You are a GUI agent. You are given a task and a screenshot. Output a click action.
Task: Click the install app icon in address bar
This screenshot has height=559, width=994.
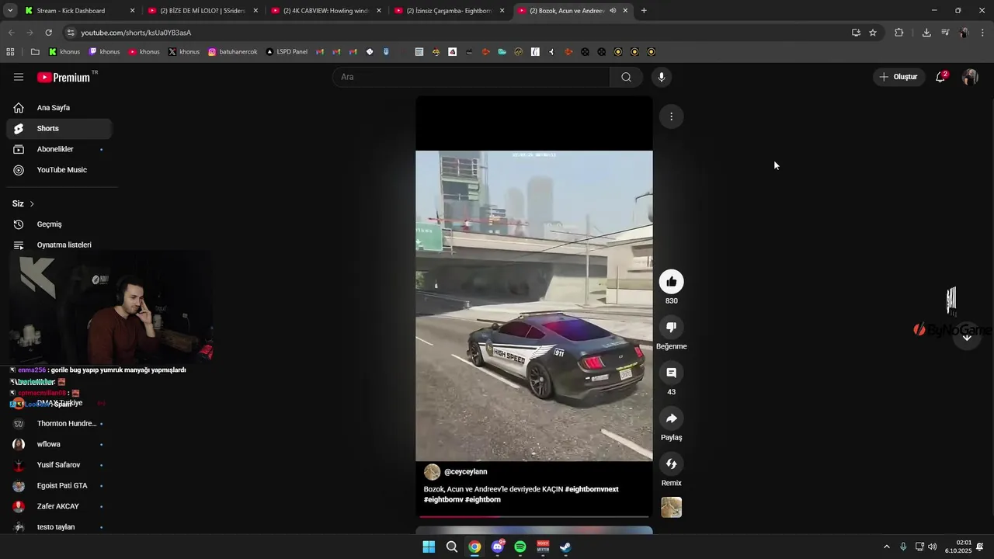tap(856, 33)
